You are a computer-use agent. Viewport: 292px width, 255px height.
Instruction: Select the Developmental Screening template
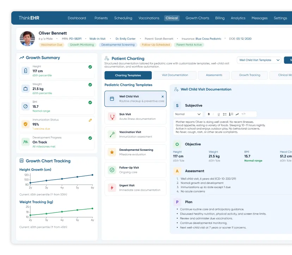click(x=135, y=152)
